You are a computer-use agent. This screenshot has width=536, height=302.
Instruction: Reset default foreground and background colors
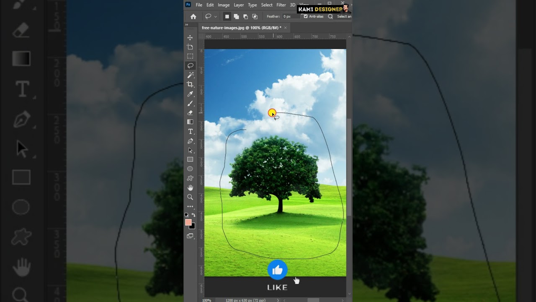coord(187,215)
